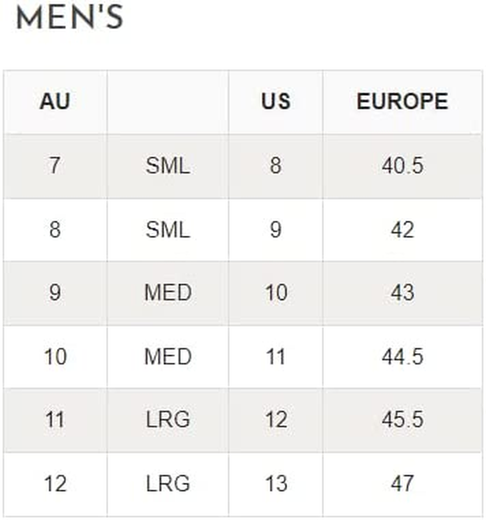Click the Europe 43 cell
This screenshot has height=520, width=486.
(402, 293)
